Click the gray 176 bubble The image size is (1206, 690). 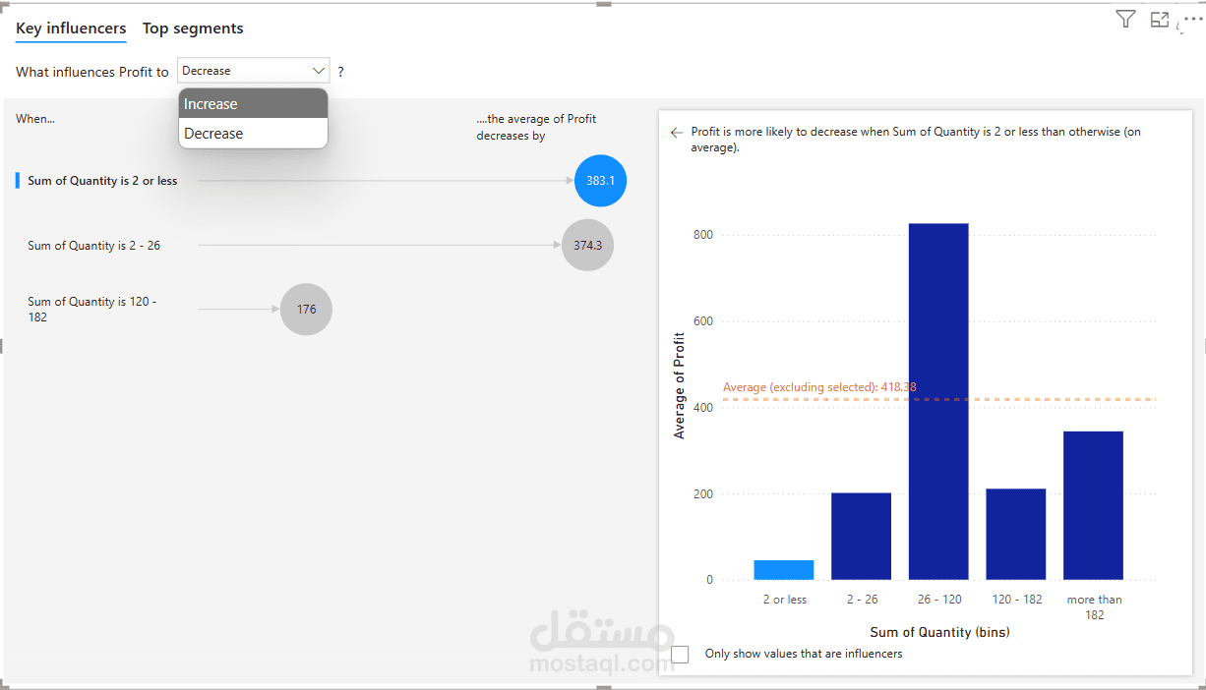coord(306,310)
